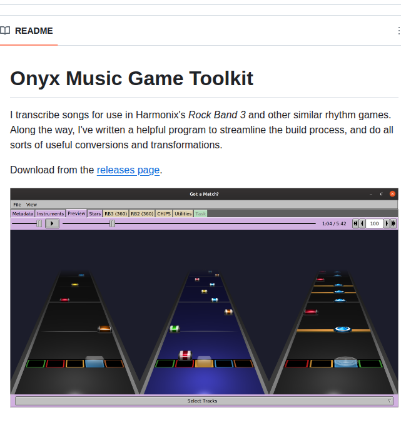401x430 pixels.
Task: Click the volume slider handle
Action: (39, 223)
